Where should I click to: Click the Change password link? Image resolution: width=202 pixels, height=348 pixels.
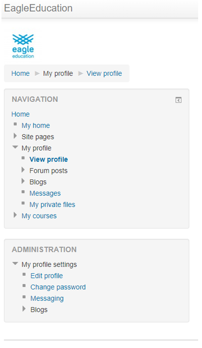click(x=58, y=287)
